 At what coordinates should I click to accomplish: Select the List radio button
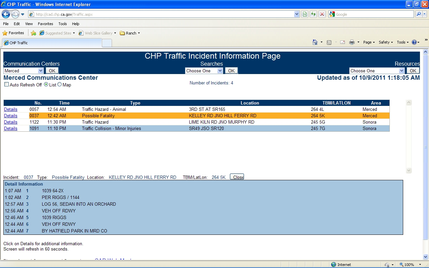pyautogui.click(x=46, y=85)
